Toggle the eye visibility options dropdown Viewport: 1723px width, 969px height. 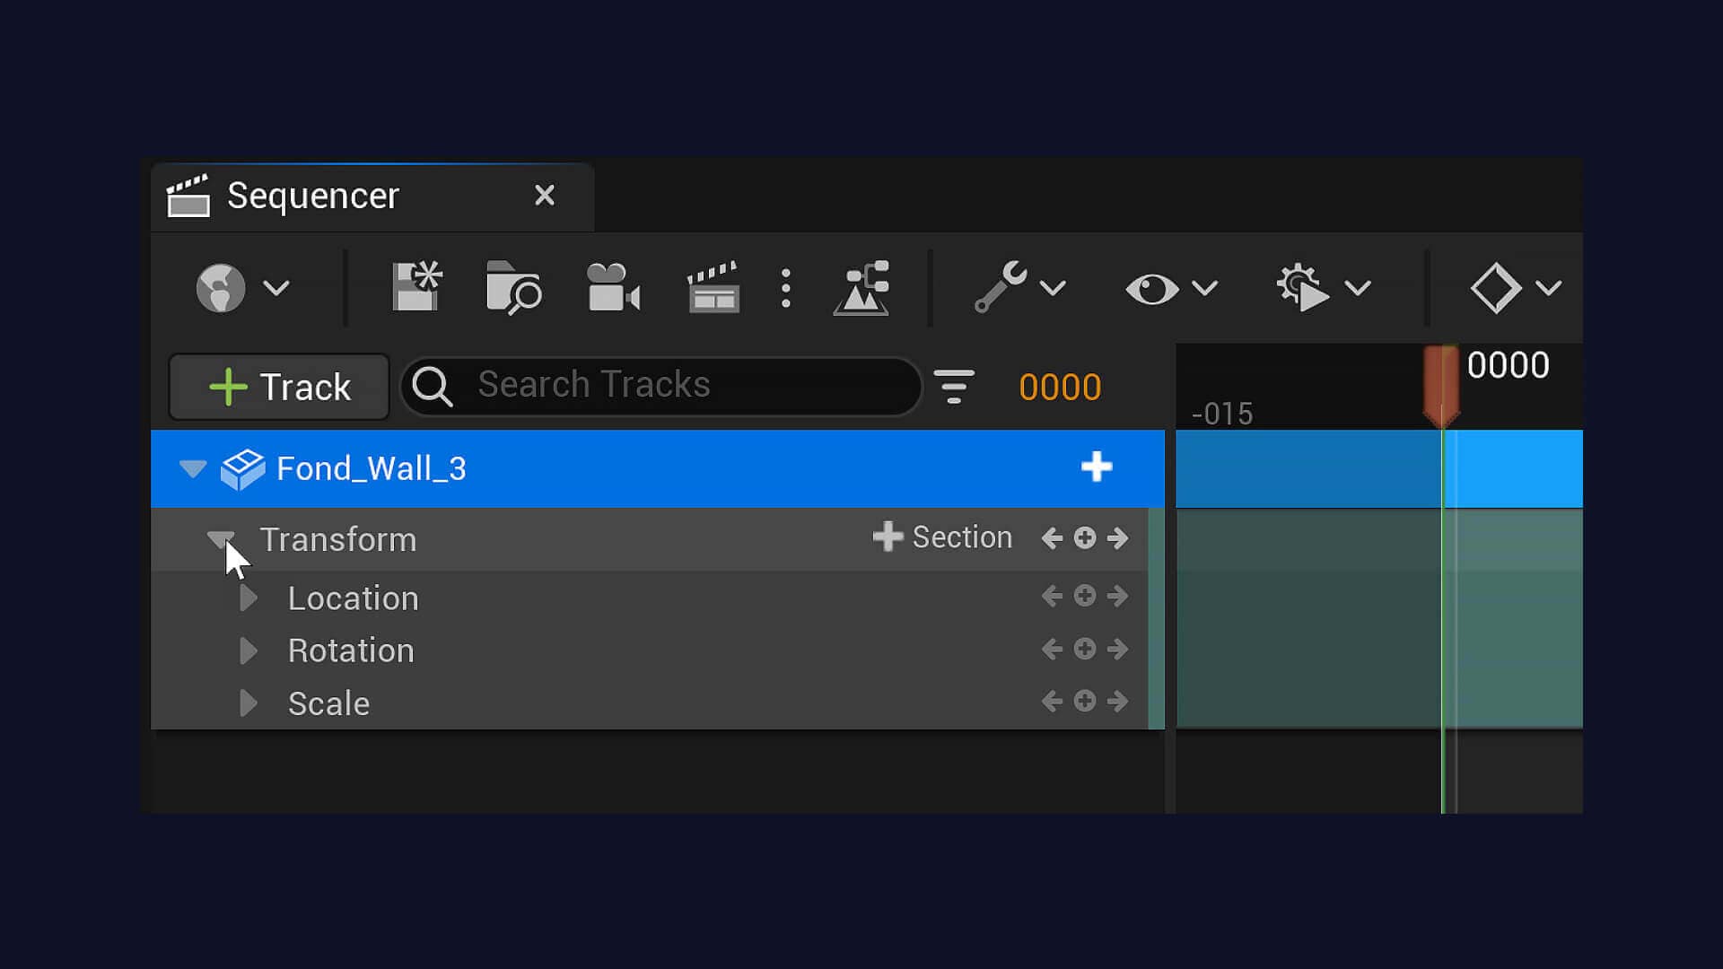(x=1203, y=289)
